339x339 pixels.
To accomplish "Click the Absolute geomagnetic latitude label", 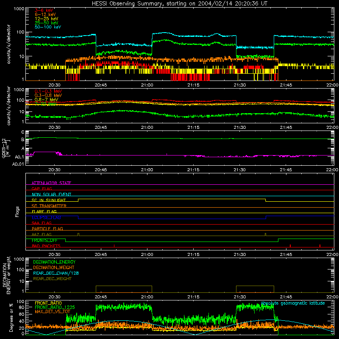I will [x=293, y=303].
